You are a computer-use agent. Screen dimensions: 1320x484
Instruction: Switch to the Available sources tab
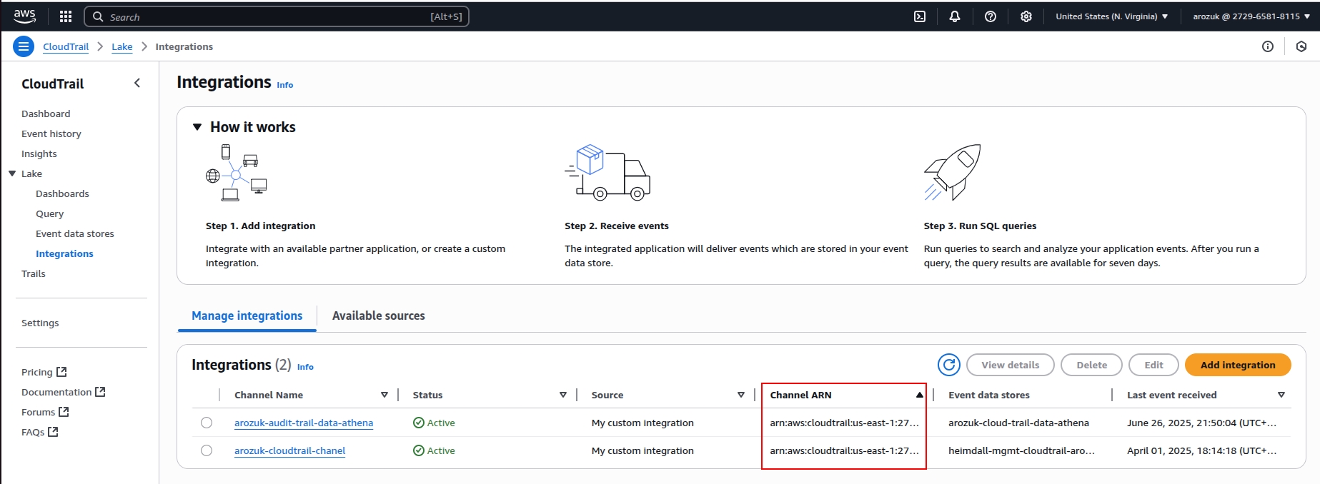378,316
